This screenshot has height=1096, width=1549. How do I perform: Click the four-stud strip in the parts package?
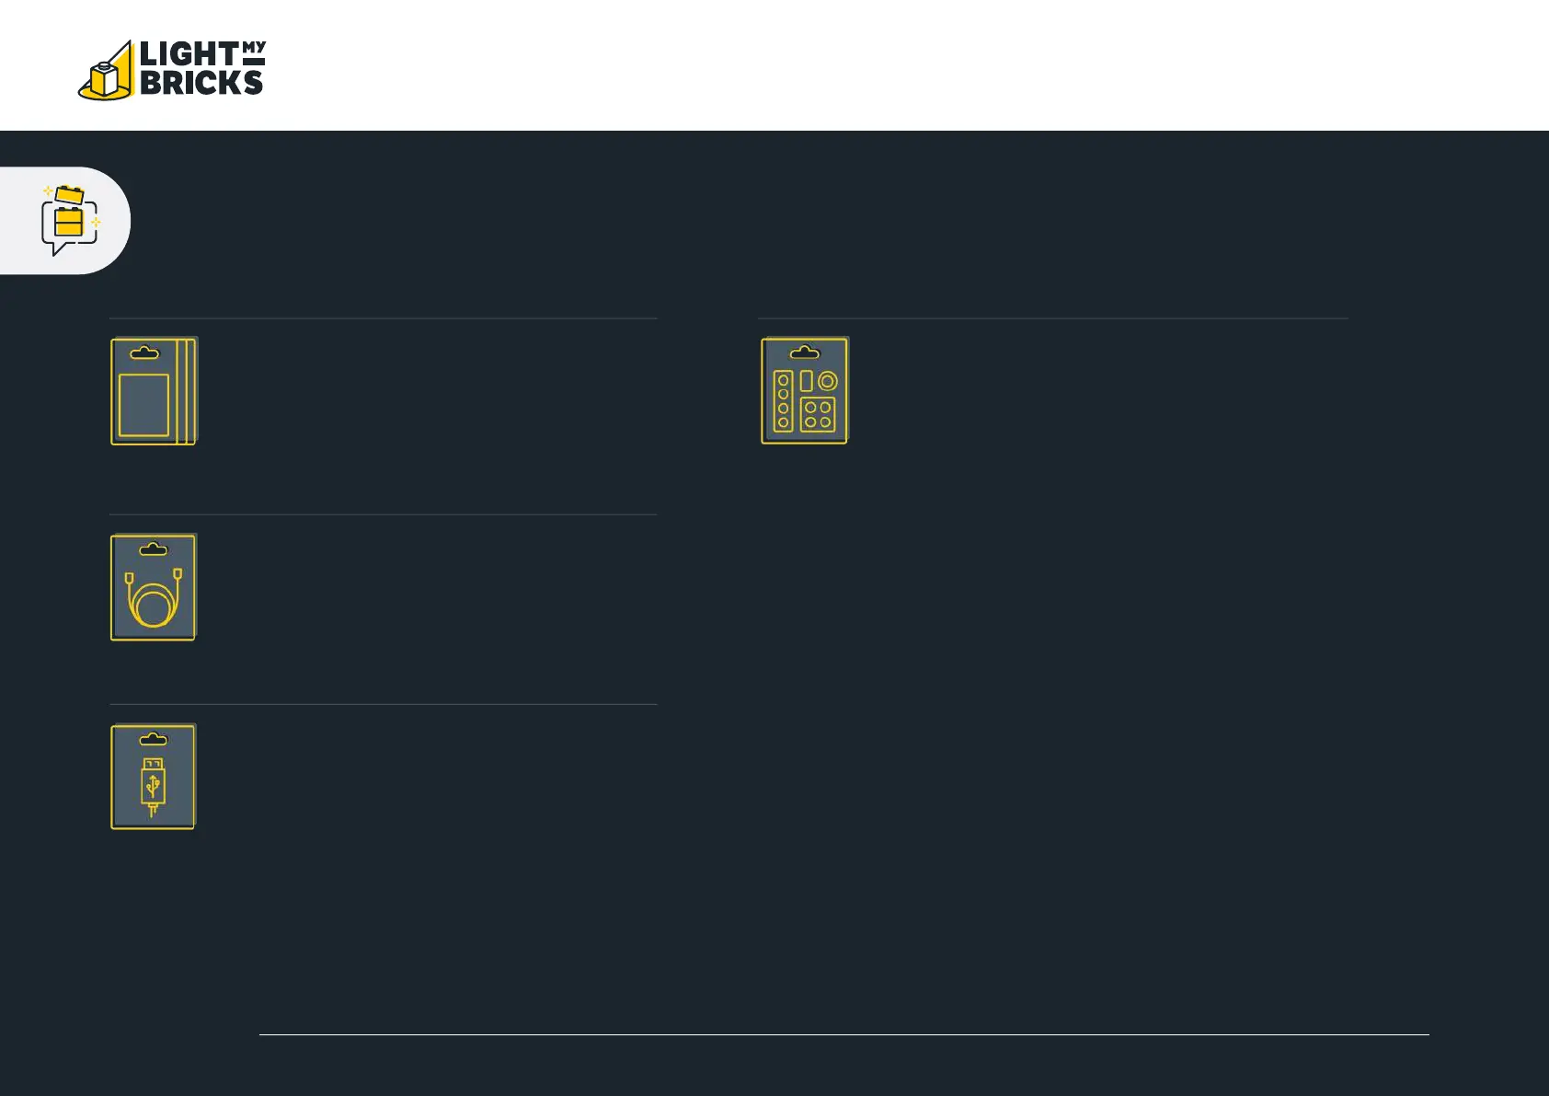click(784, 401)
